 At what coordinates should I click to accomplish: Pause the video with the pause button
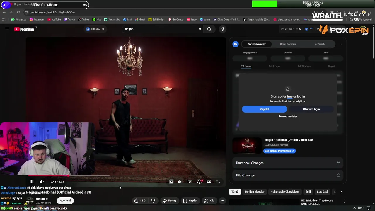32,182
